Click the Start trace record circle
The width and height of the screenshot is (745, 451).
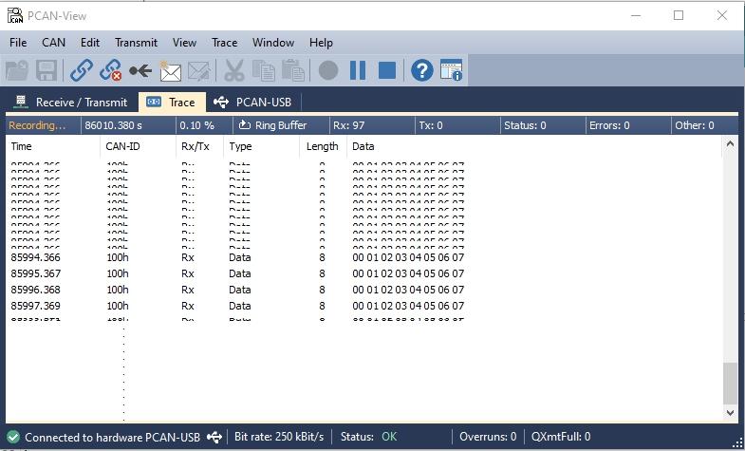(328, 71)
